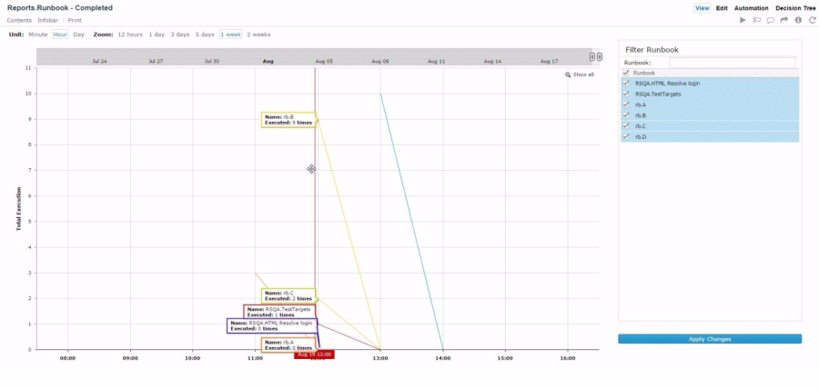Open page info icon

(x=798, y=20)
